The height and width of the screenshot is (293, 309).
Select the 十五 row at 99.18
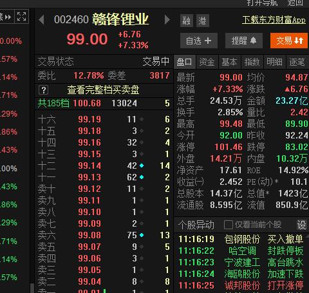click(x=104, y=131)
